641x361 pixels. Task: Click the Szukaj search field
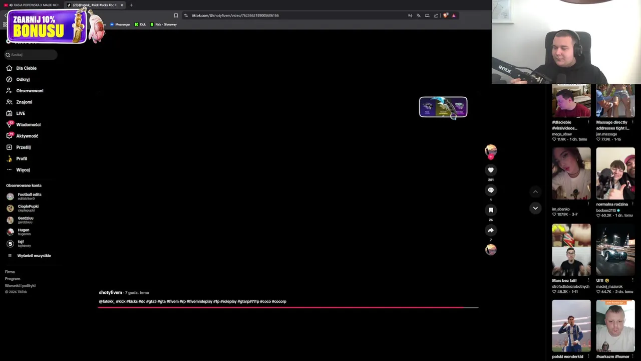pyautogui.click(x=31, y=55)
